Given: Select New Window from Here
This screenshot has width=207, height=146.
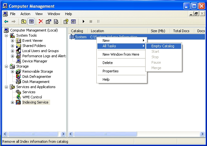Looking at the screenshot, I should click(122, 54).
